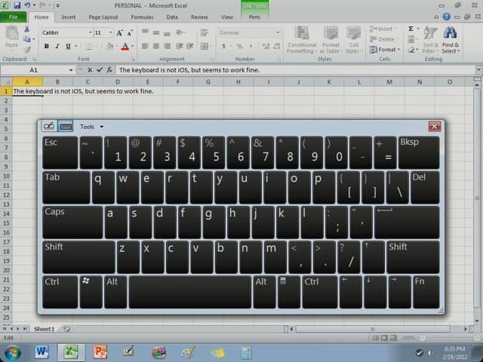Open Paint from the taskbar

point(188,352)
